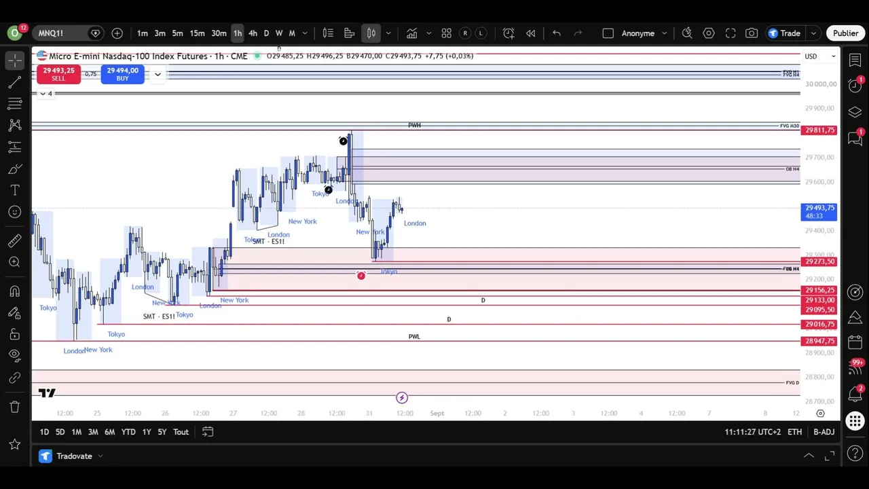This screenshot has width=869, height=489.
Task: Open the link drawings tool
Action: [15, 378]
